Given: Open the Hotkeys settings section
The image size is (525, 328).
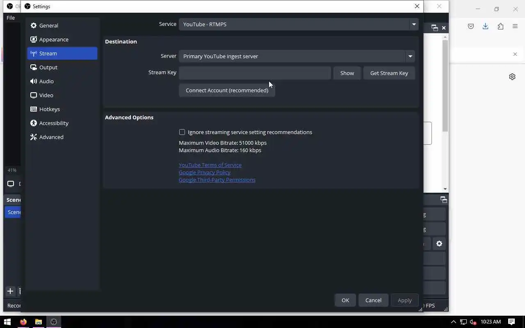Looking at the screenshot, I should click(x=62, y=109).
